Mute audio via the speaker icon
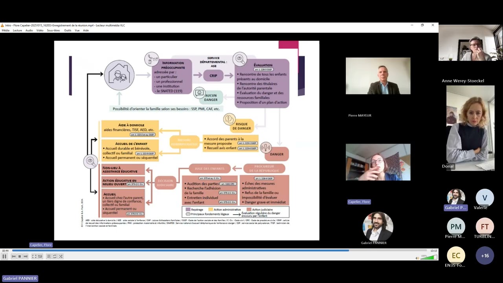This screenshot has width=503, height=283. pos(417,258)
